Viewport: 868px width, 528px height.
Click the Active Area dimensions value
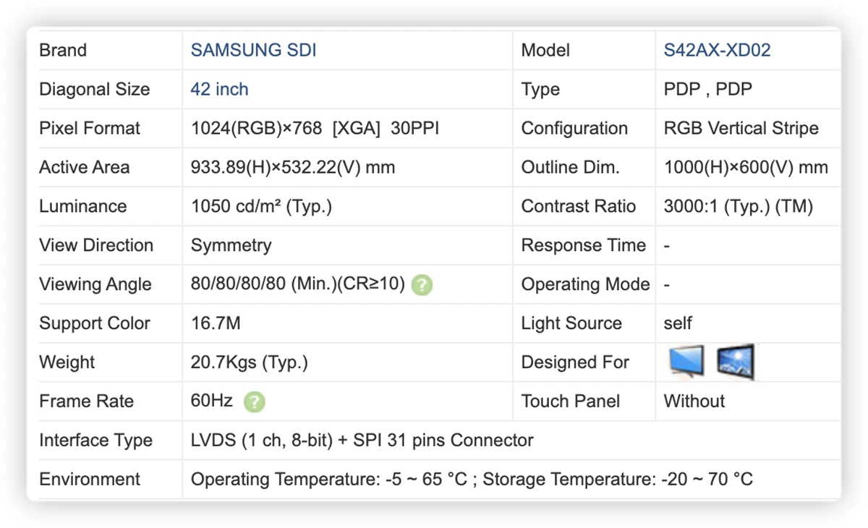pos(293,168)
